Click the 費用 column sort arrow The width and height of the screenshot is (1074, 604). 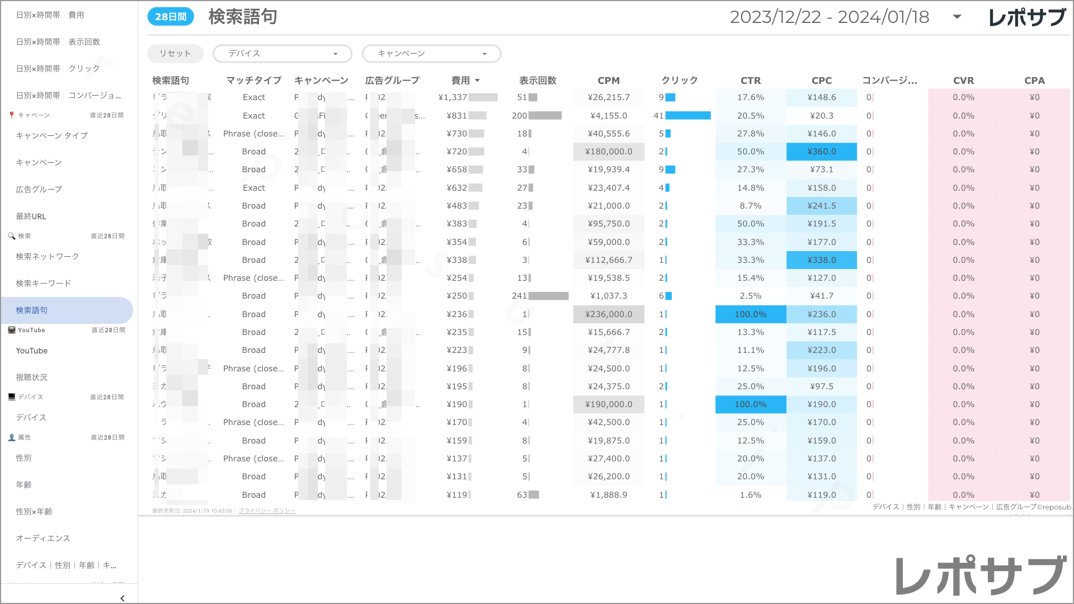(477, 81)
